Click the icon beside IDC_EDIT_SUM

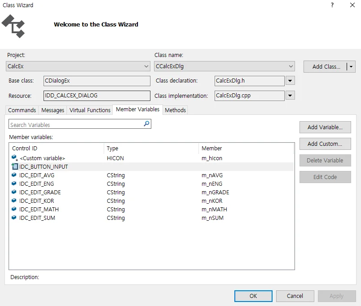coord(14,218)
